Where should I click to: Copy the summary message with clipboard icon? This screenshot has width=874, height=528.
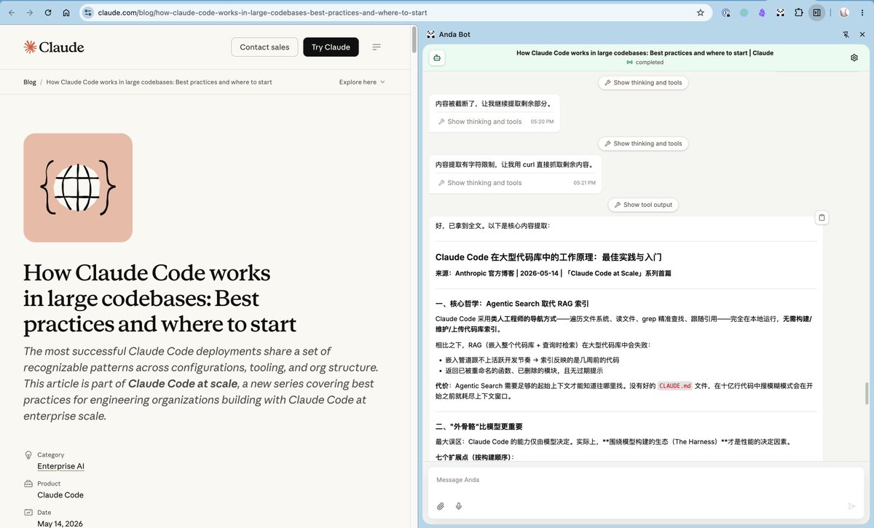coord(822,217)
